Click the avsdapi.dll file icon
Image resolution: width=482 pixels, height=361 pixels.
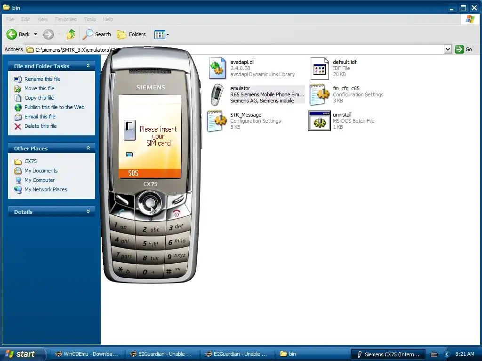pyautogui.click(x=217, y=68)
